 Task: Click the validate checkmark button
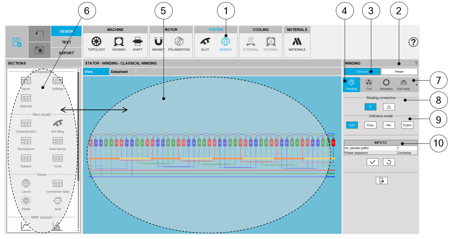(373, 162)
